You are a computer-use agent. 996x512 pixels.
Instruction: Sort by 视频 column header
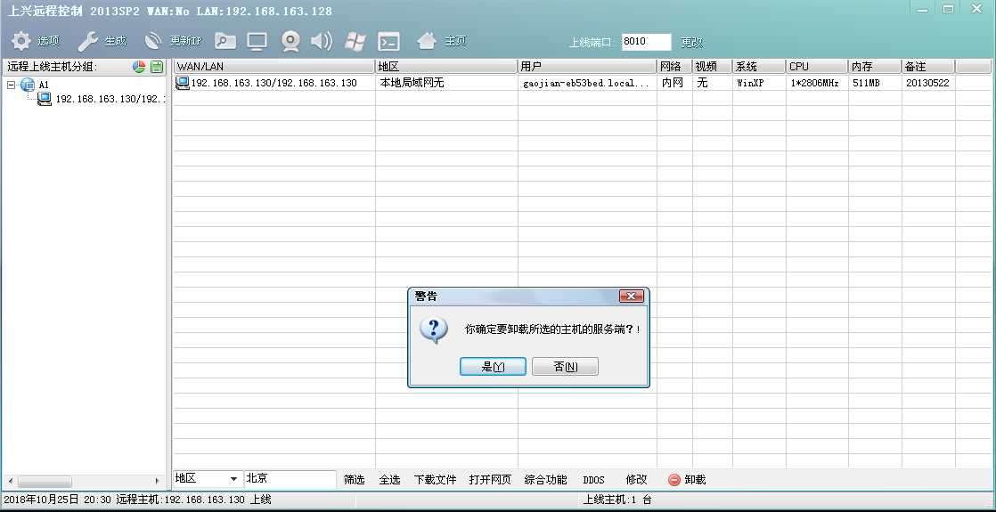[713, 67]
